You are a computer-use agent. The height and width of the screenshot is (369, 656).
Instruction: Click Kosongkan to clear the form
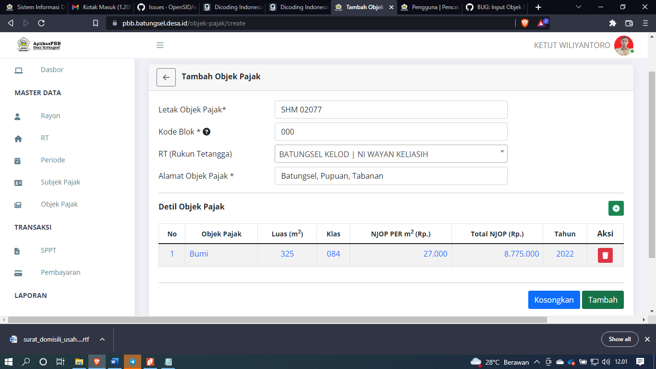(x=554, y=299)
